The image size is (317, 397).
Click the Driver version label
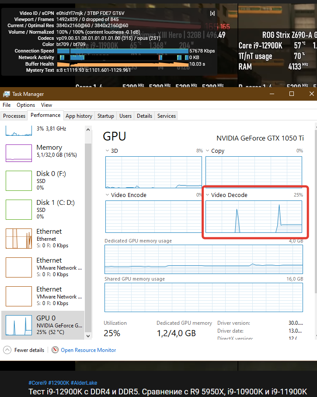coord(233,323)
